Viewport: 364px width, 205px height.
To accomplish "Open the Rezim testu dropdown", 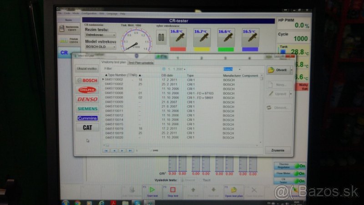I will [x=101, y=35].
